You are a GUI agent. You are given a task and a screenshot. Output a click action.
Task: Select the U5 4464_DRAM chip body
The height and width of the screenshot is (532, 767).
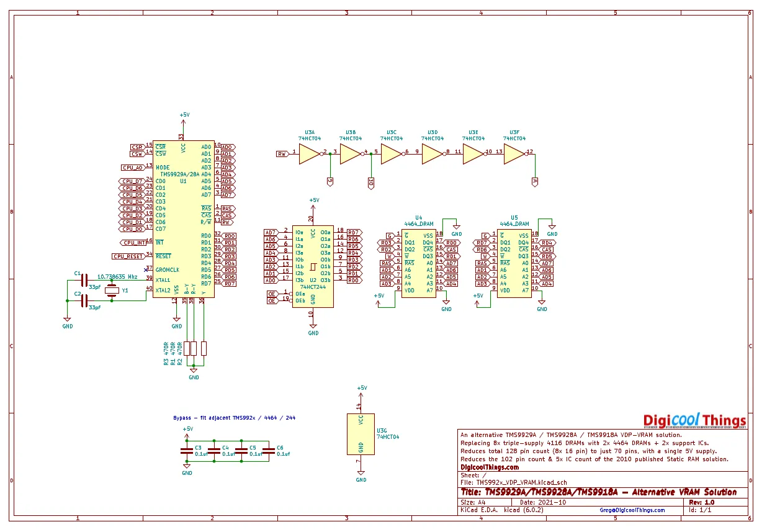pyautogui.click(x=514, y=263)
